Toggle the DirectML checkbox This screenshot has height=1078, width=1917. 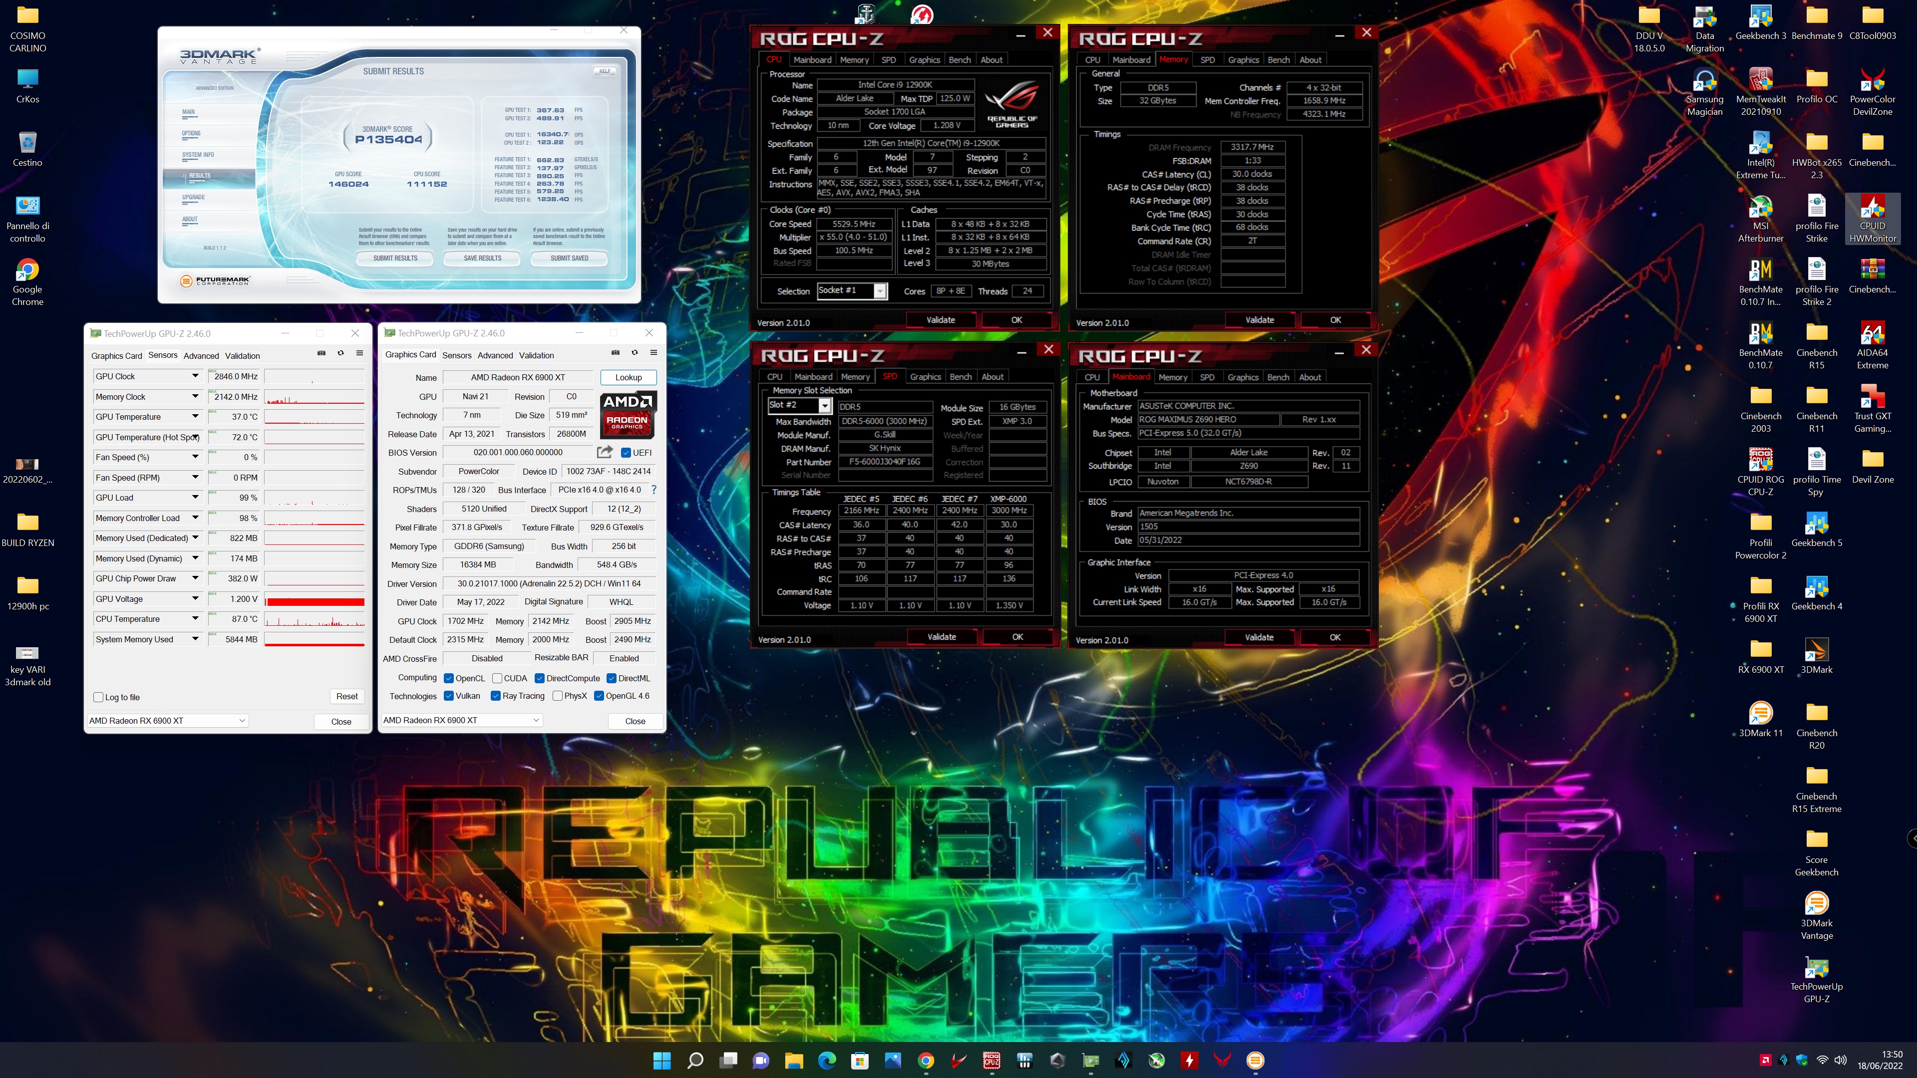(612, 679)
